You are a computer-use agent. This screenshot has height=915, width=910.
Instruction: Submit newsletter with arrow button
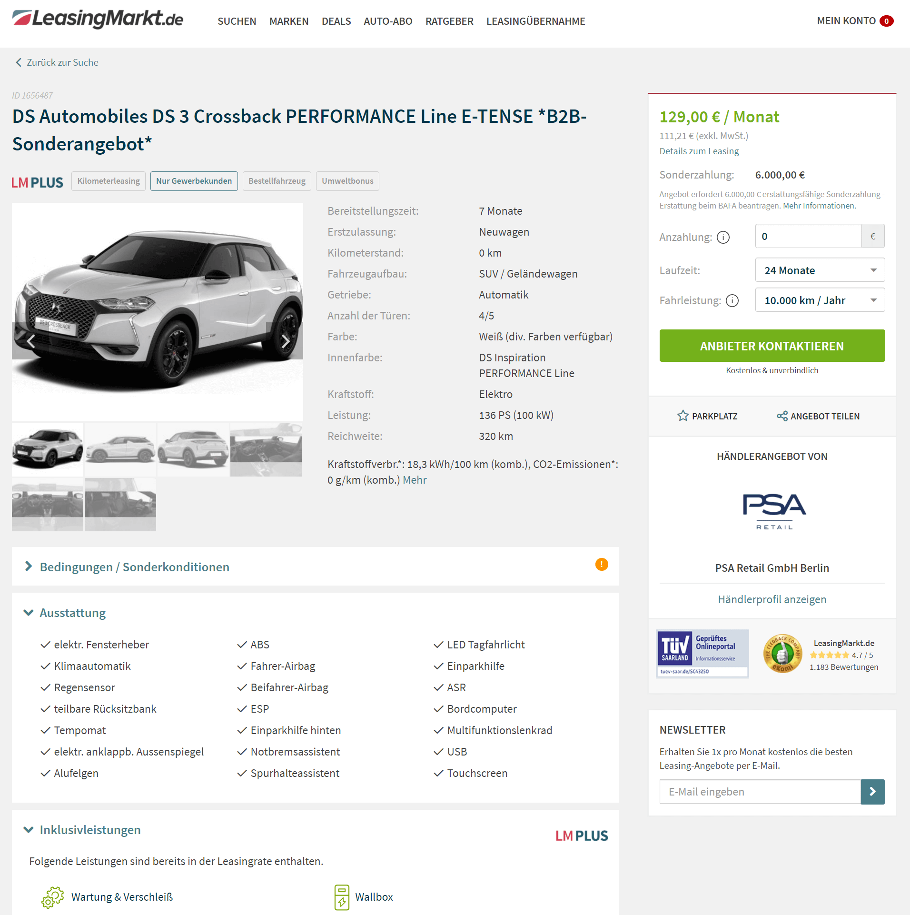(x=873, y=792)
